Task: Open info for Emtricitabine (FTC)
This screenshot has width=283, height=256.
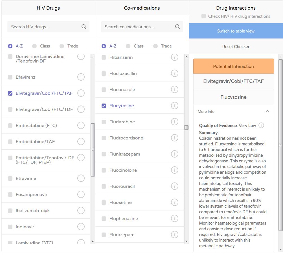Action: click(x=81, y=125)
